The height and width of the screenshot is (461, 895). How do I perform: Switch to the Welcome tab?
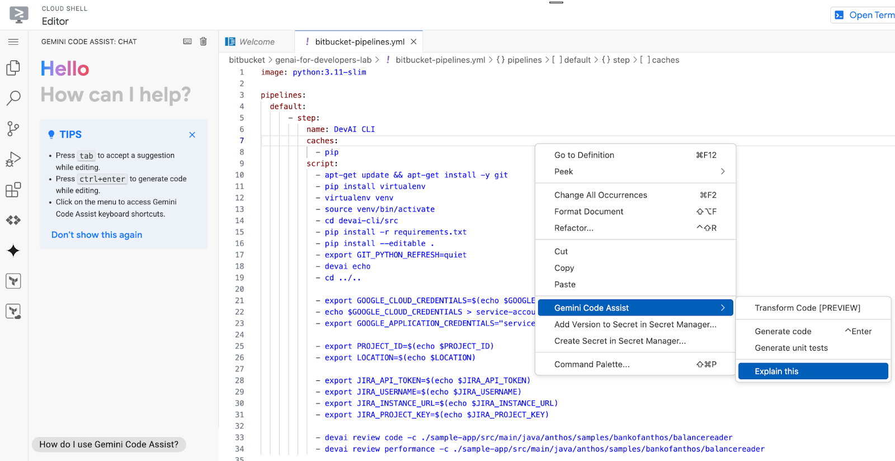click(257, 42)
